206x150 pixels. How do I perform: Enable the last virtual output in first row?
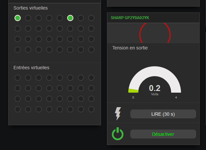pyautogui.click(x=91, y=18)
